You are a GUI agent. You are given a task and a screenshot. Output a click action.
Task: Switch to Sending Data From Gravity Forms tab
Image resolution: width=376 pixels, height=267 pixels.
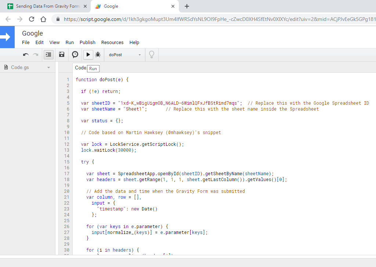(x=47, y=6)
